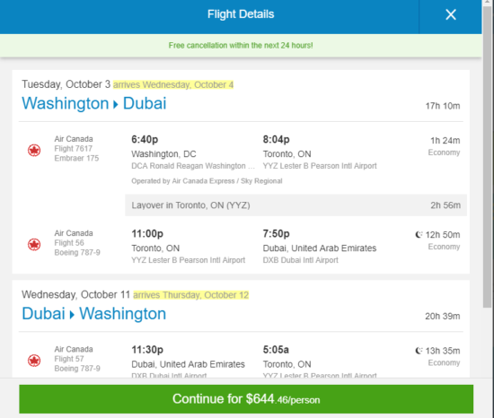Image resolution: width=494 pixels, height=418 pixels.
Task: Select the Layover in Toronto, ON (YYZ) row
Action: [x=296, y=205]
